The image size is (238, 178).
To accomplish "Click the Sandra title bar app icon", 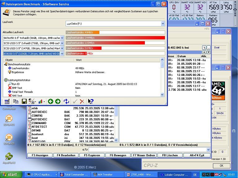I will 3,4.
